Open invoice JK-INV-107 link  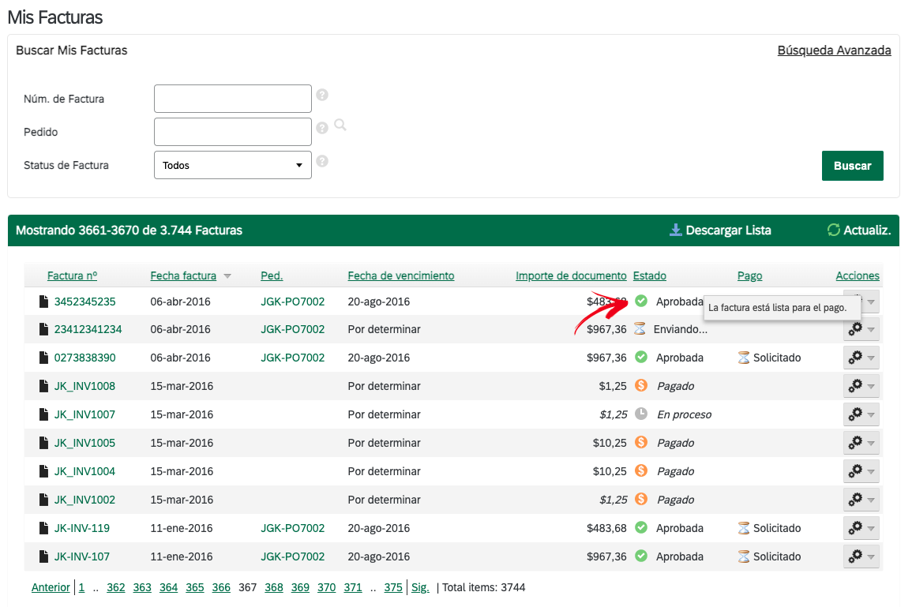pos(82,556)
